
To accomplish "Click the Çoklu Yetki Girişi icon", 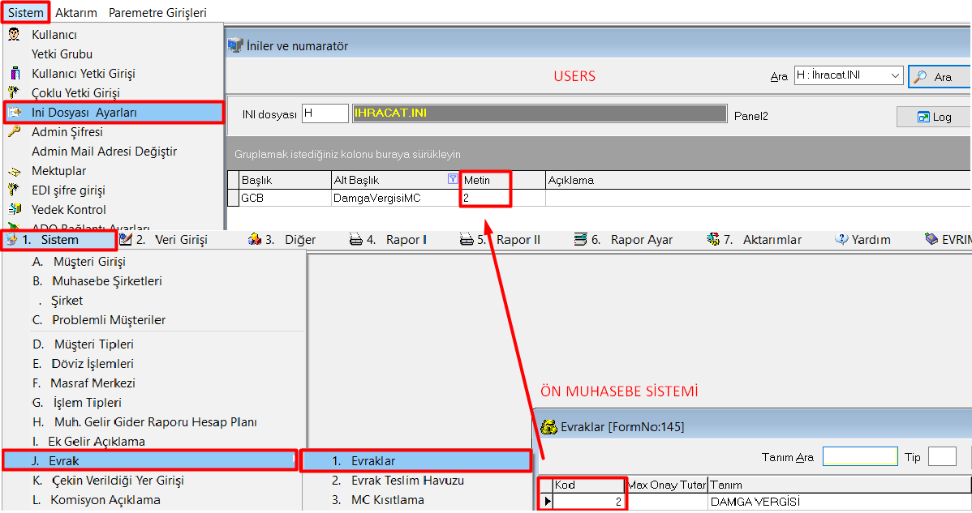I will 14,93.
